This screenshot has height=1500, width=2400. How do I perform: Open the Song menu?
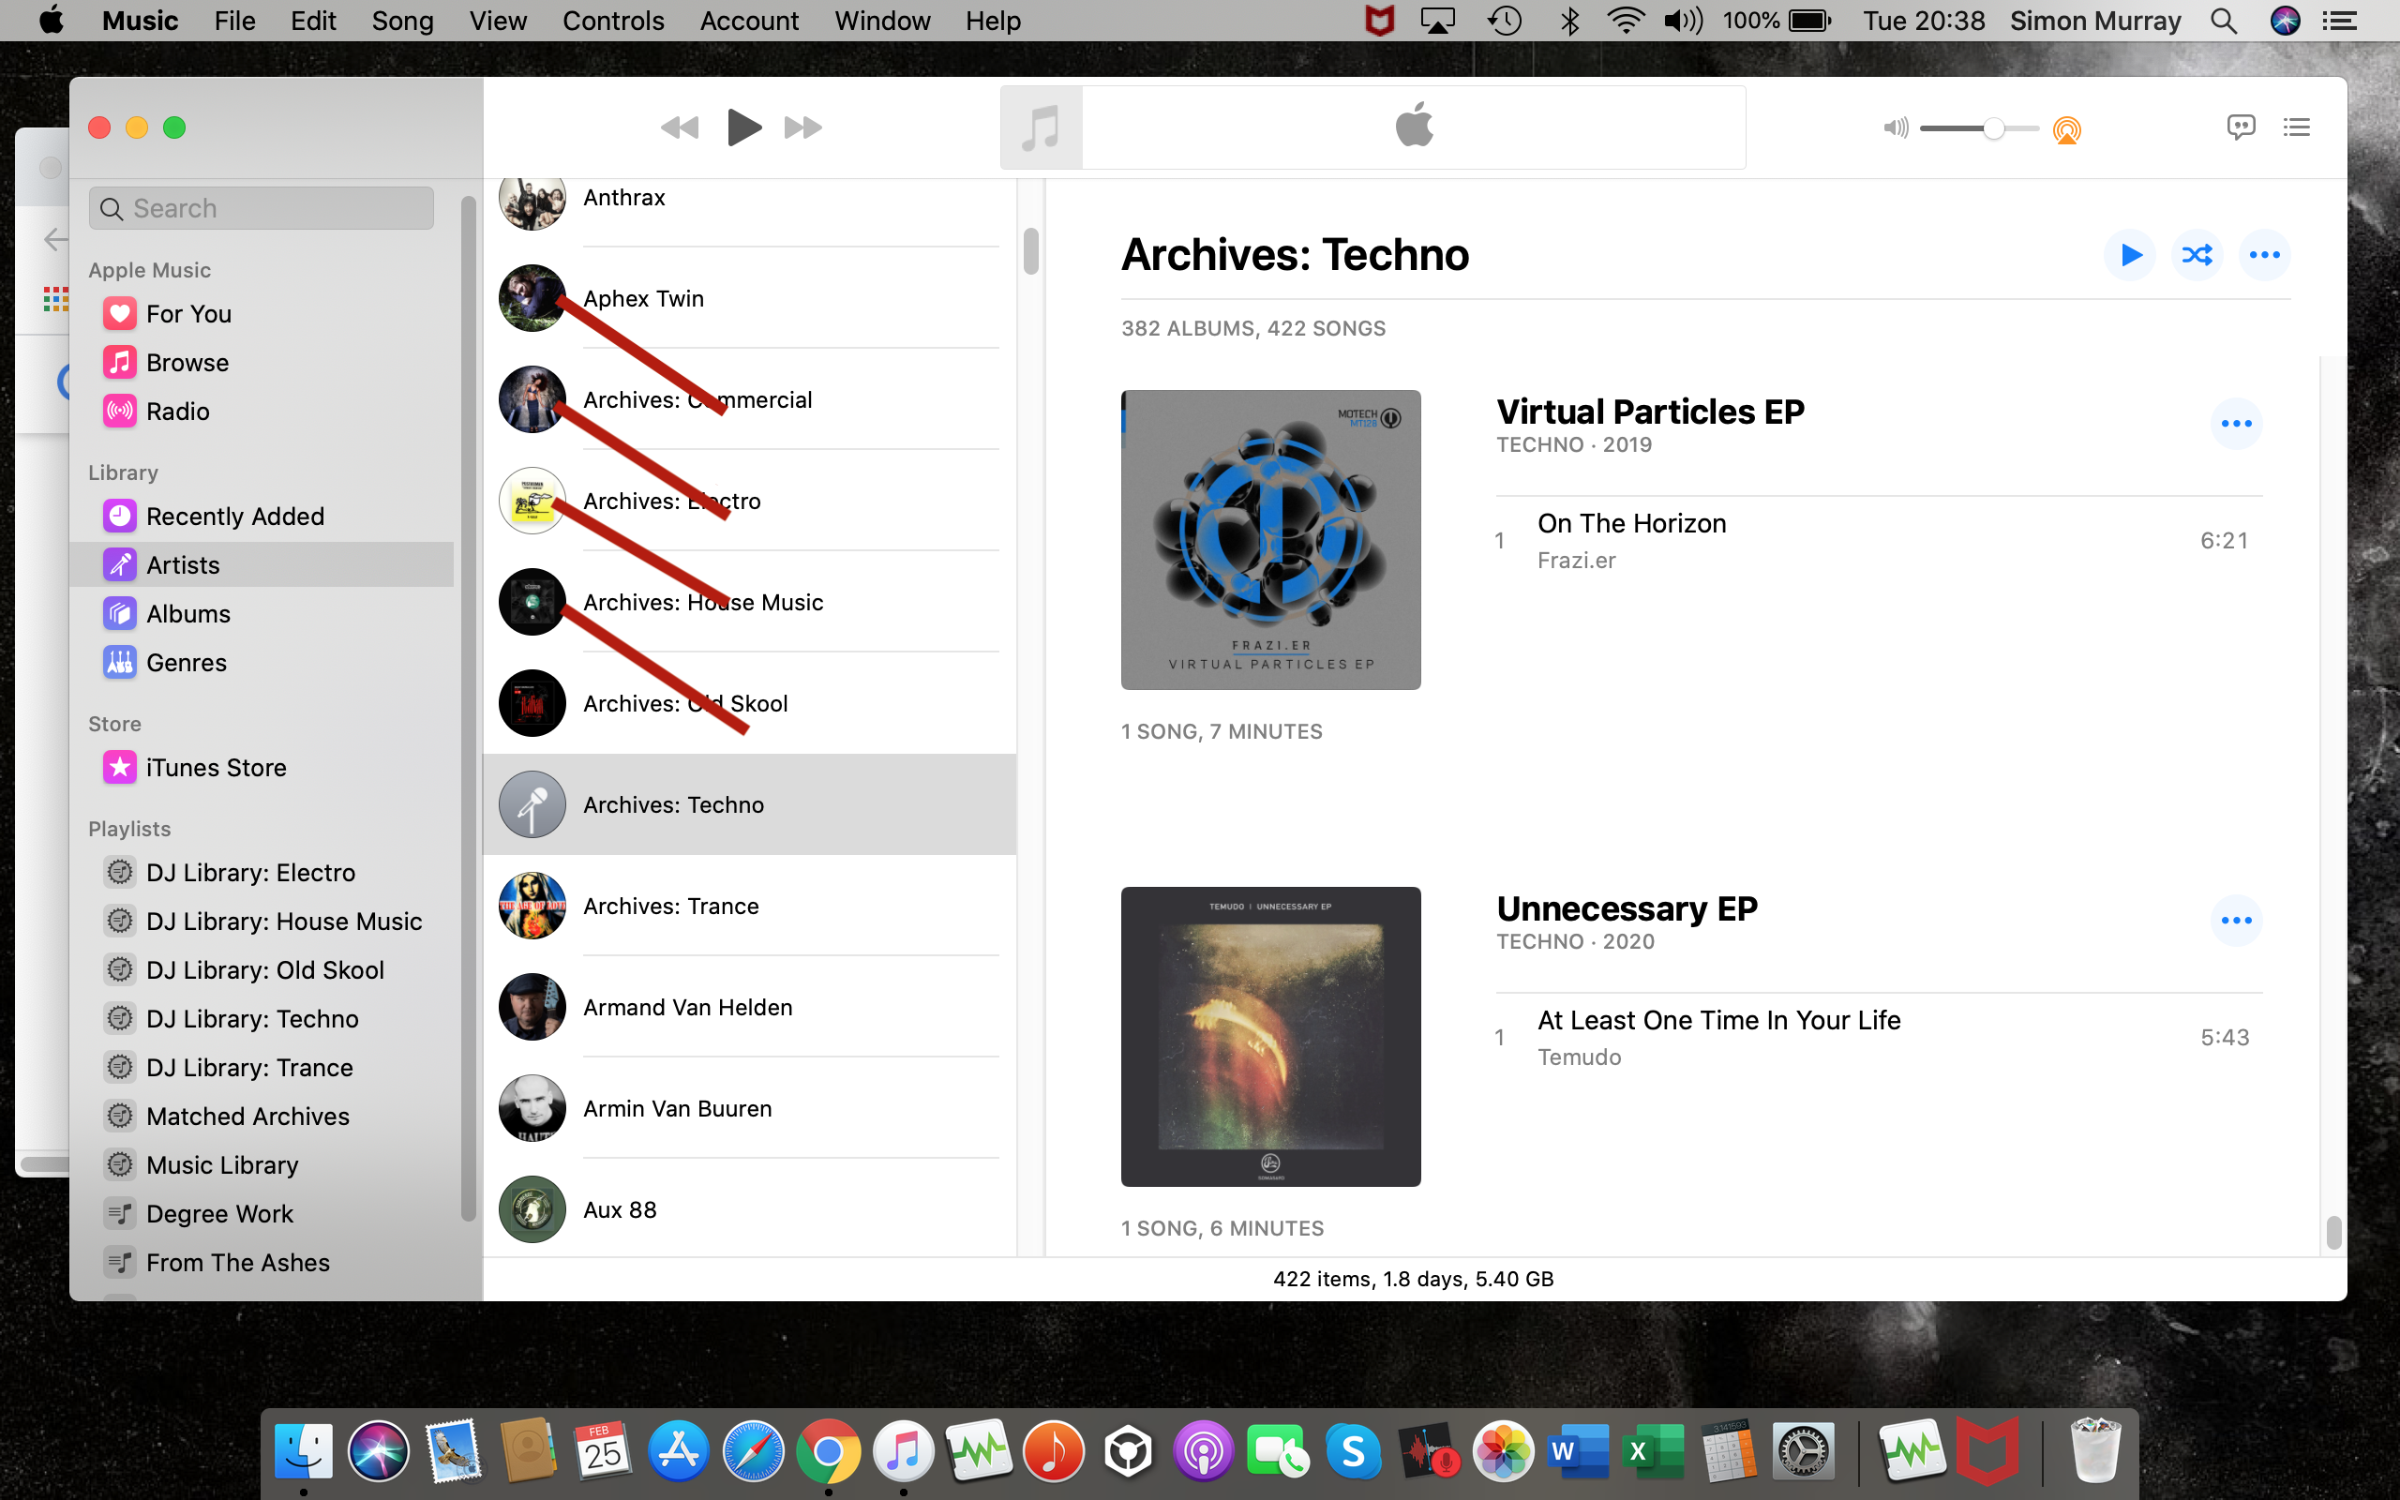[401, 21]
